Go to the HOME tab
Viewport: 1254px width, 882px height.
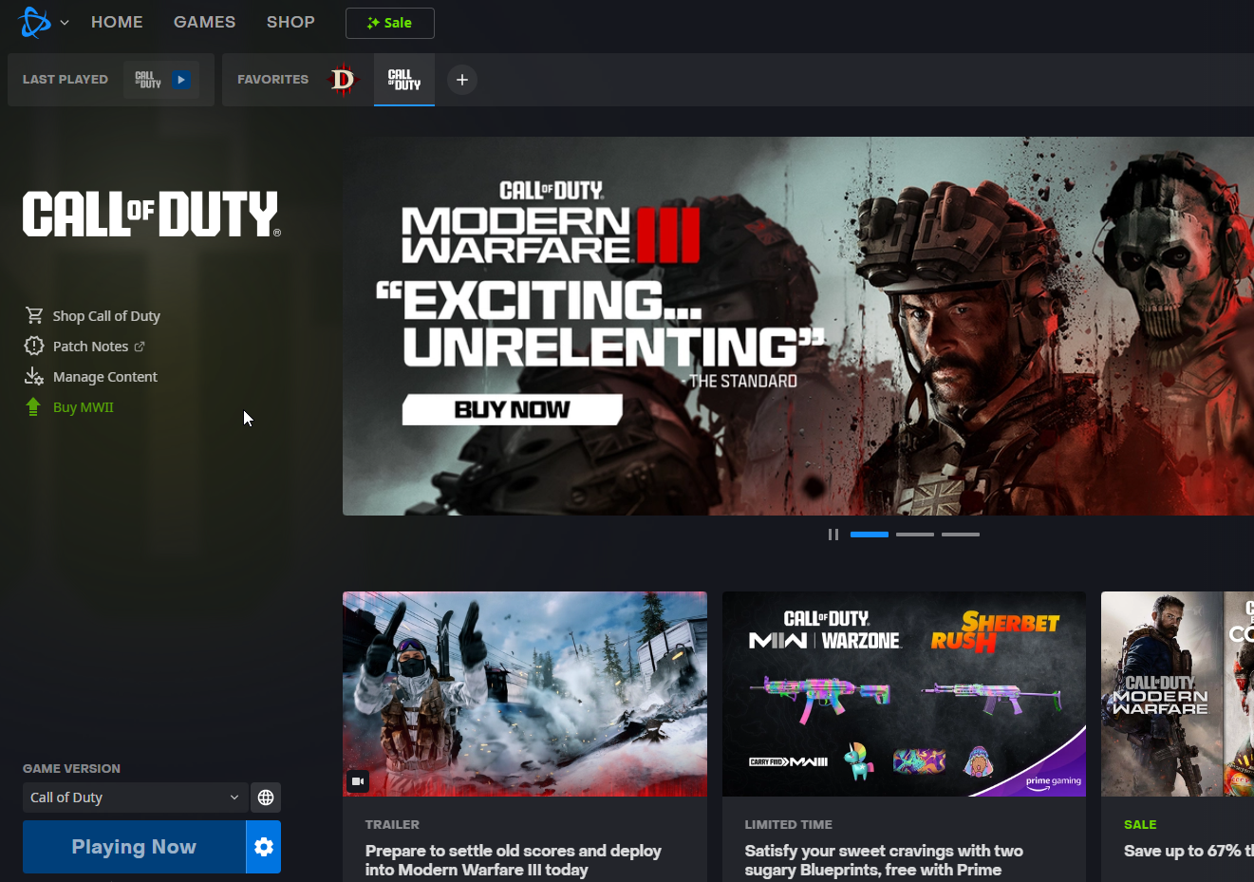click(117, 22)
